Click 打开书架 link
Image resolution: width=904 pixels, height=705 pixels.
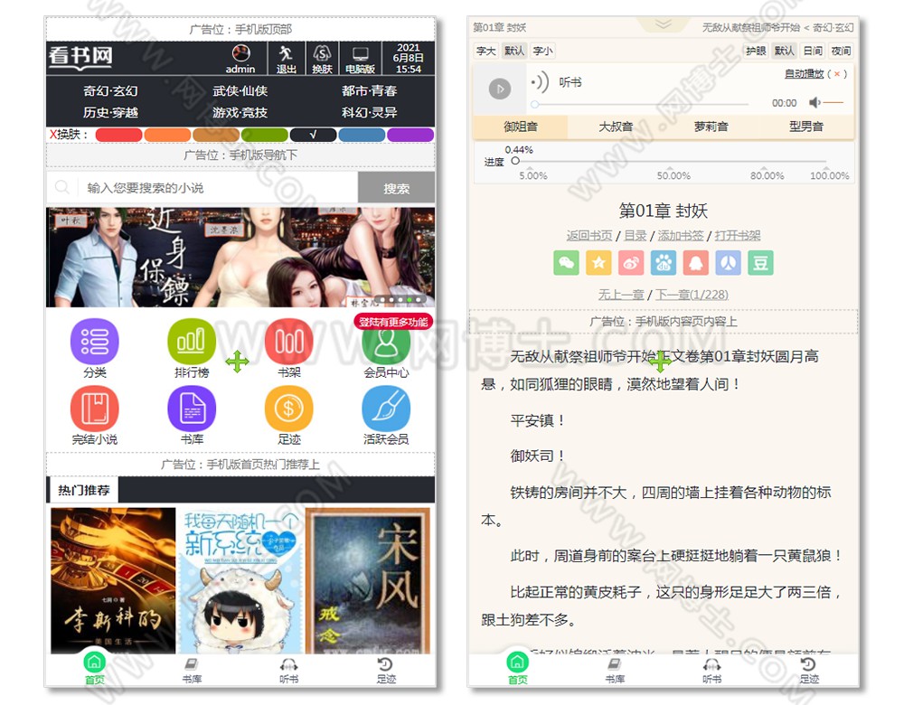(738, 235)
